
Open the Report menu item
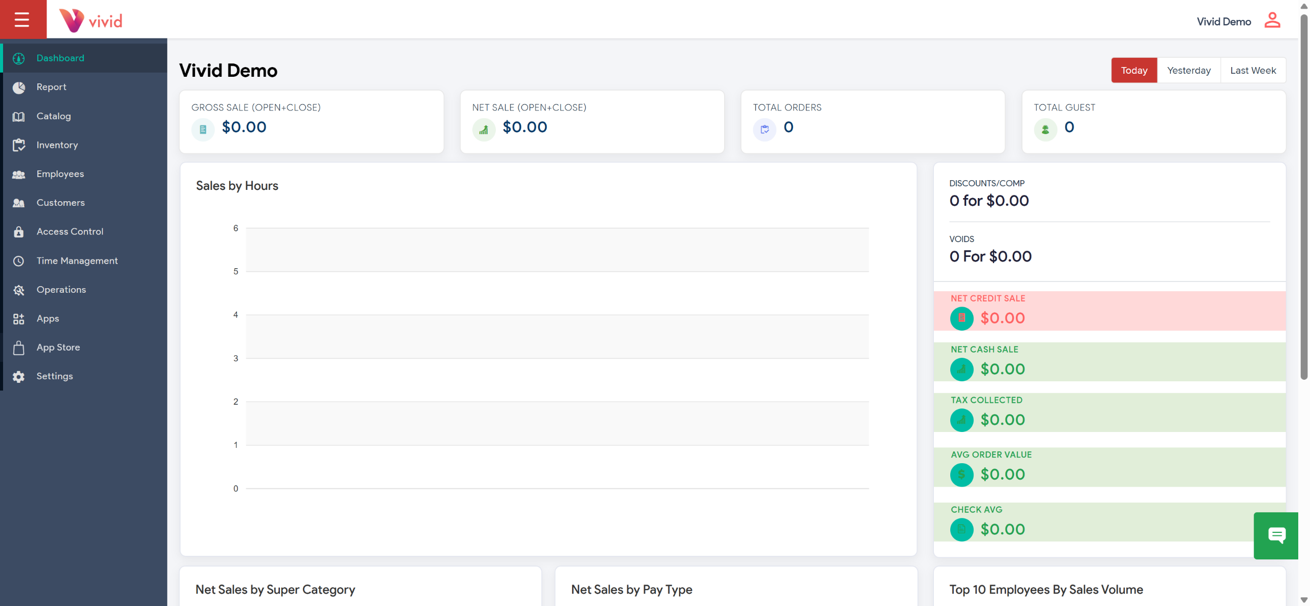(x=51, y=87)
